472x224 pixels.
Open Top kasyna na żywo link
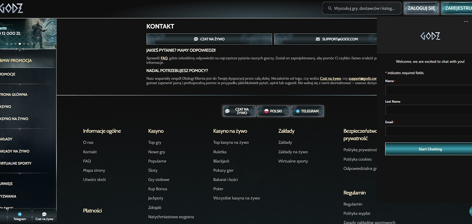point(231,142)
